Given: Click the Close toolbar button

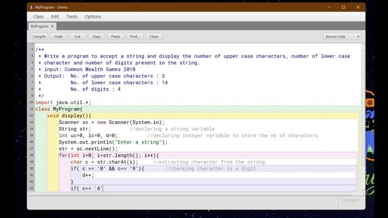Looking at the screenshot, I should pos(154,36).
